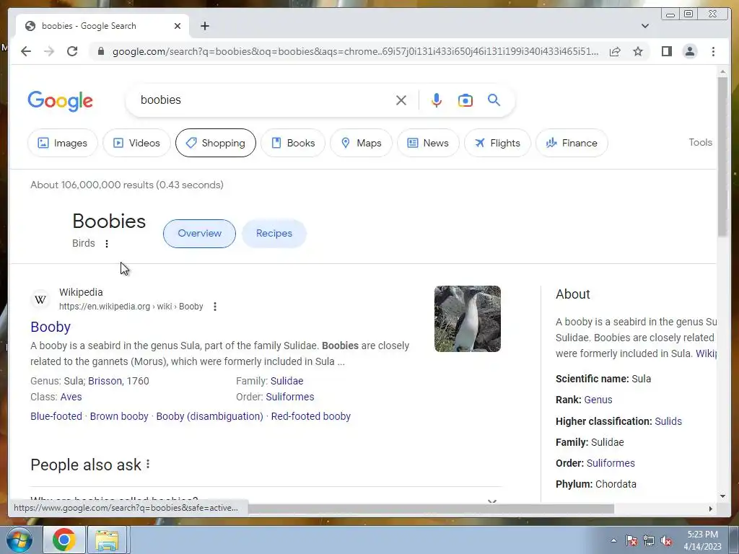Open the taskbar clock and date
This screenshot has width=739, height=554.
pos(702,540)
